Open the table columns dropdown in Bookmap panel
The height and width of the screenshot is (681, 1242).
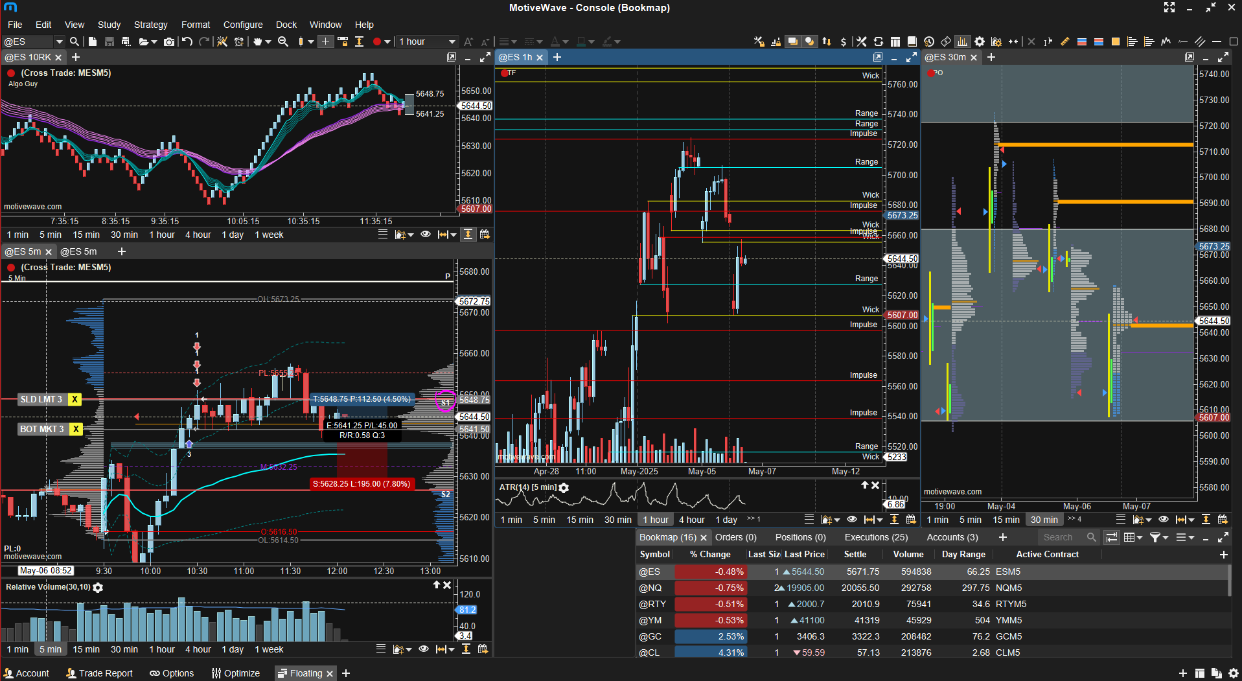[x=1133, y=537]
